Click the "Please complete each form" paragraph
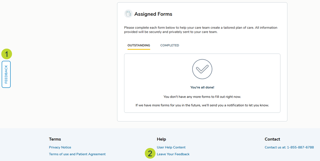Viewport: 320px width, 161px height. pyautogui.click(x=201, y=30)
